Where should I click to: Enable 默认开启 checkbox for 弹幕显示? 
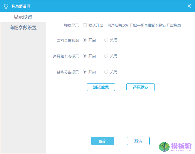pyautogui.click(x=85, y=25)
